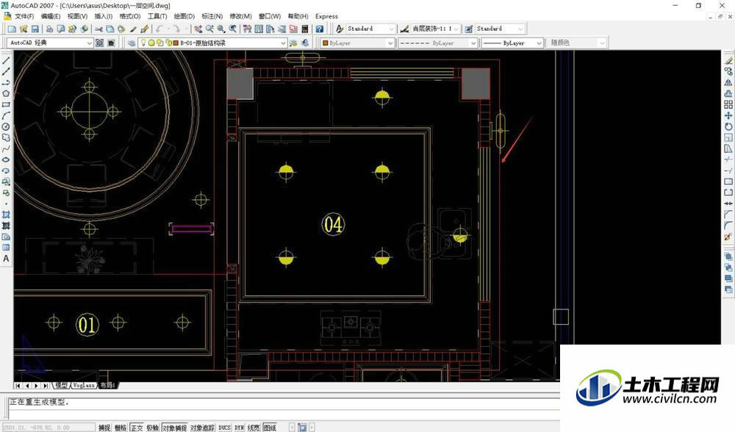Image resolution: width=735 pixels, height=432 pixels.
Task: Open the 绘图(D) menu
Action: click(x=184, y=16)
